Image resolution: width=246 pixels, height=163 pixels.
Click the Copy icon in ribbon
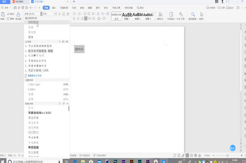8,19
